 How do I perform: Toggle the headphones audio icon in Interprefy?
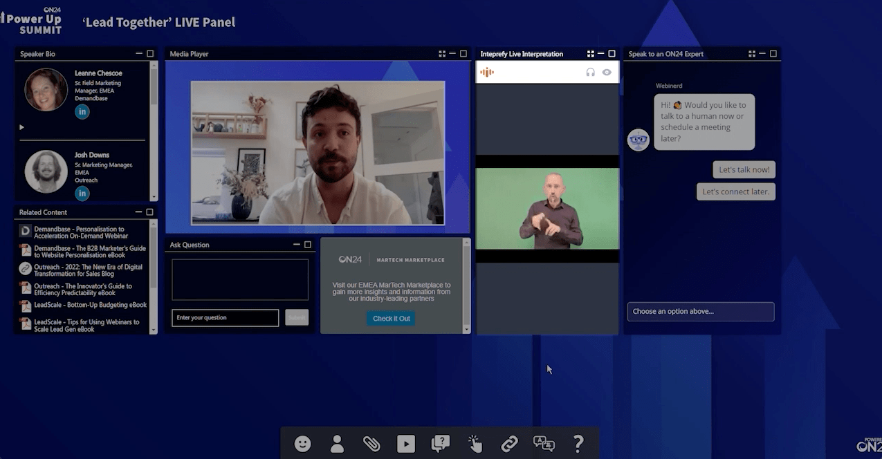tap(590, 72)
